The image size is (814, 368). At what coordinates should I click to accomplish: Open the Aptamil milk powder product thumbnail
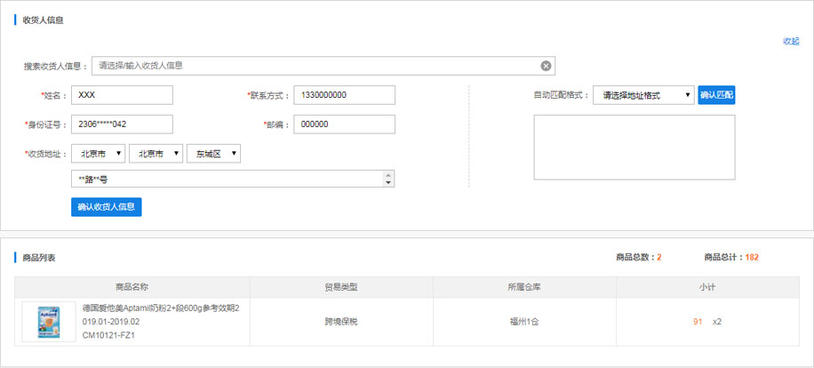(x=48, y=322)
